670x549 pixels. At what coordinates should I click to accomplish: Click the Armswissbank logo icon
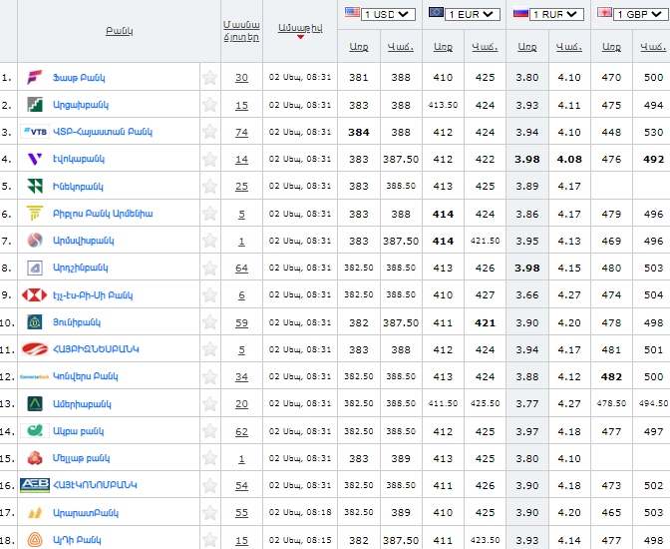tap(35, 240)
